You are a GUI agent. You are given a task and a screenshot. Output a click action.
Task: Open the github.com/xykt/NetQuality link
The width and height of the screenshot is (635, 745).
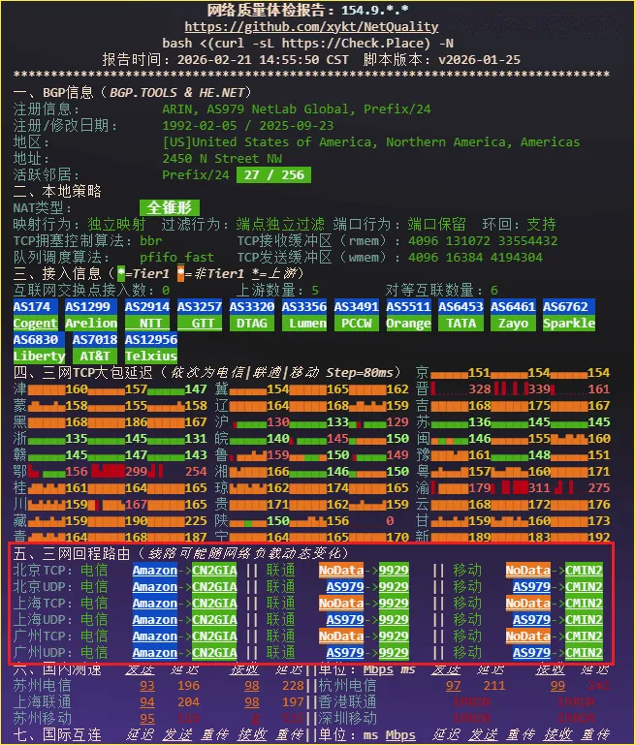click(311, 26)
